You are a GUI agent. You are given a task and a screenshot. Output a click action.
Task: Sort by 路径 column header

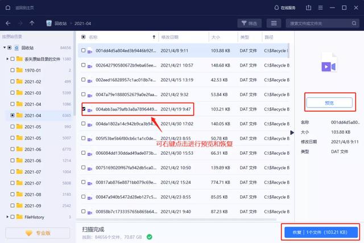[x=269, y=37]
